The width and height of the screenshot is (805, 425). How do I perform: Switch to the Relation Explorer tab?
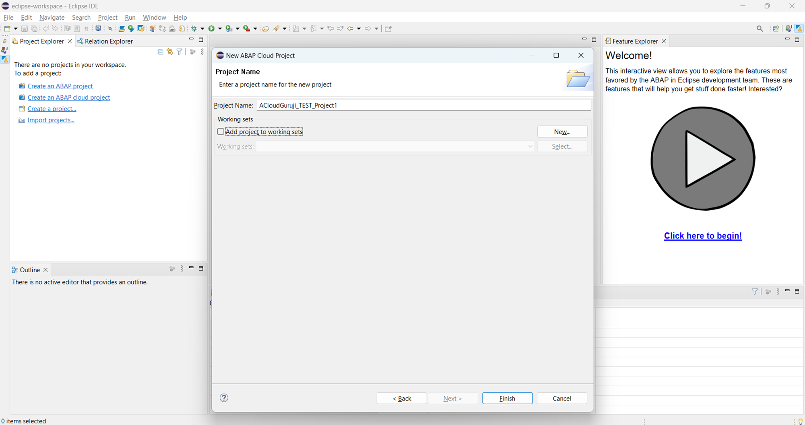point(108,41)
